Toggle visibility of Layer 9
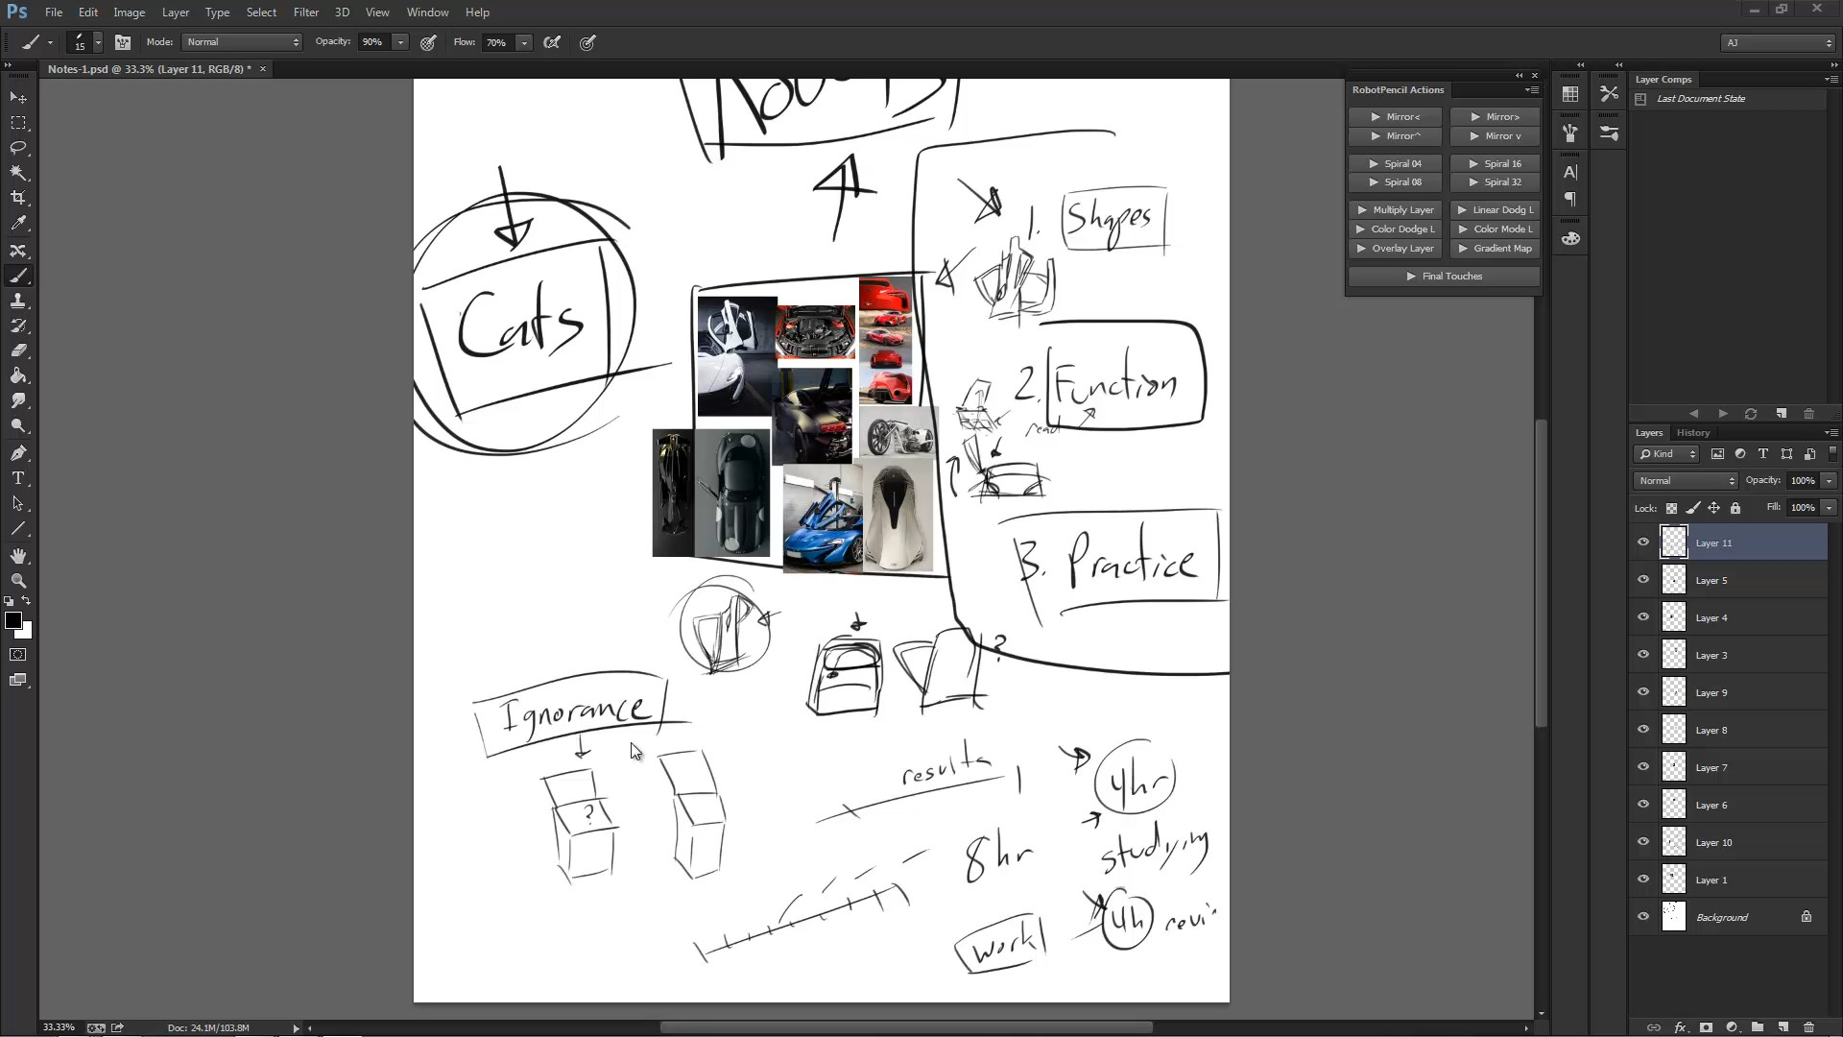This screenshot has height=1037, width=1843. pyautogui.click(x=1643, y=692)
